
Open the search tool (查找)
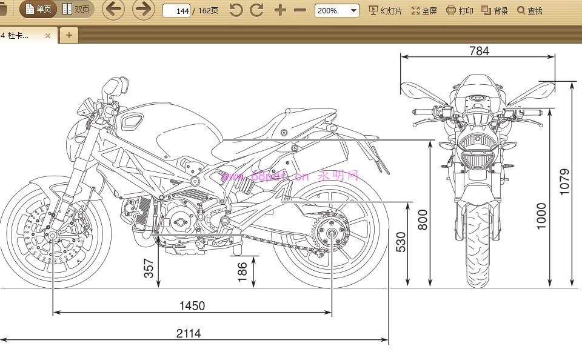(530, 11)
